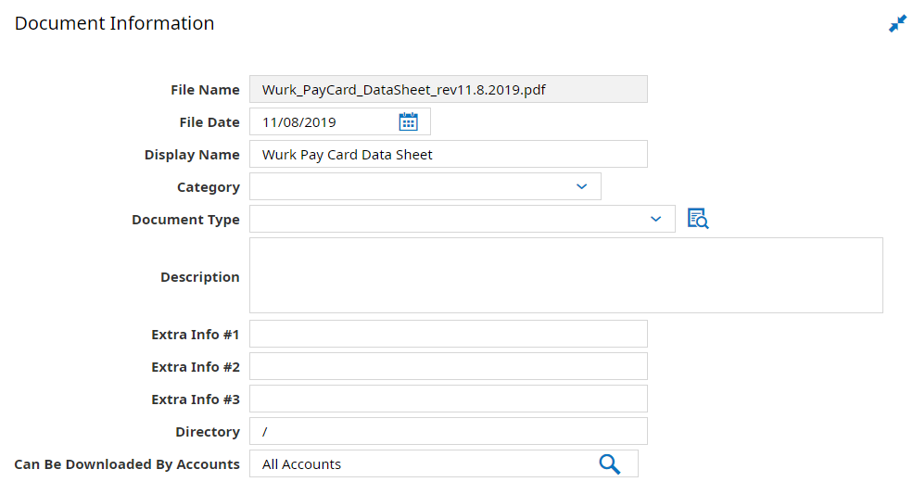Click the Directory label
The height and width of the screenshot is (482, 913).
click(x=208, y=432)
